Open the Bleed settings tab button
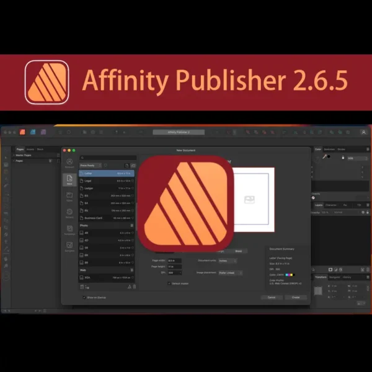 coord(239,251)
